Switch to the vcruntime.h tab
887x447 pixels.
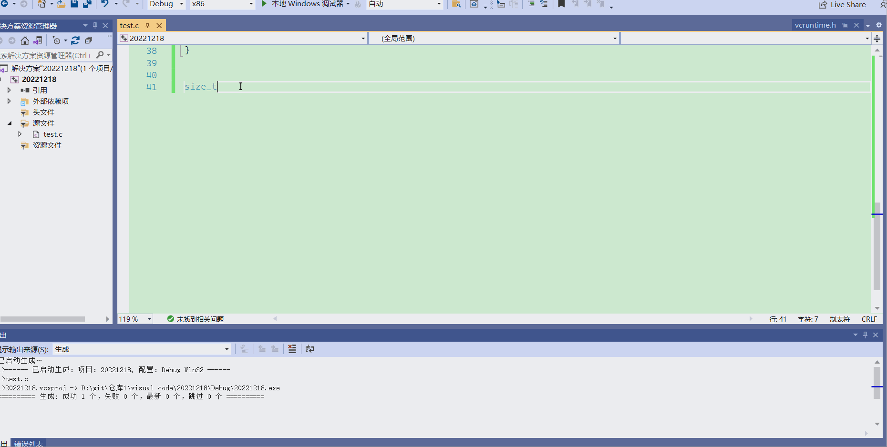click(x=815, y=25)
